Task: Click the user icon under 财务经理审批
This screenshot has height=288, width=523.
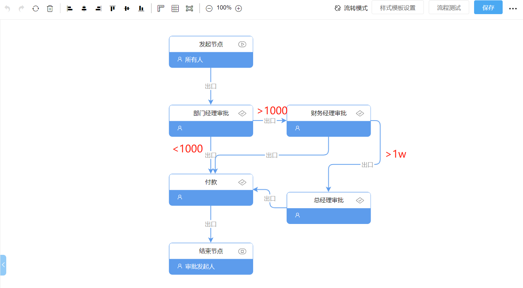Action: pos(297,128)
